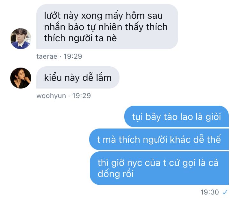The height and width of the screenshot is (198, 239).
Task: Open taerae's profile picture avatar
Action: pos(21,38)
